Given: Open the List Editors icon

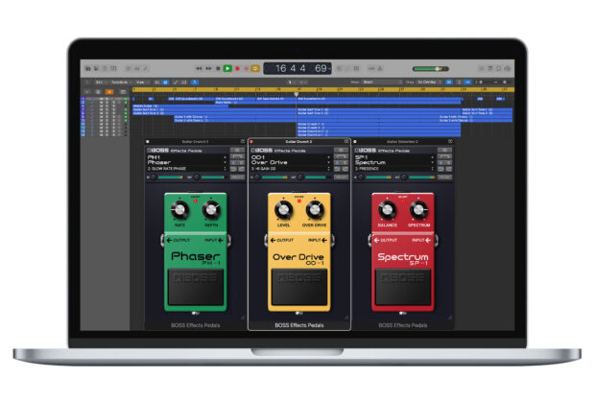Looking at the screenshot, I should (x=481, y=69).
